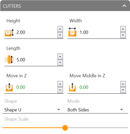Decrease Width with the down arrow

[x=123, y=35]
